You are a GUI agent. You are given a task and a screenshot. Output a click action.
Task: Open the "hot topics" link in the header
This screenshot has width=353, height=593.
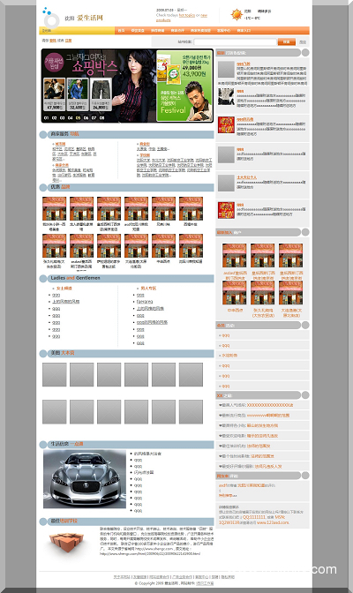[187, 16]
